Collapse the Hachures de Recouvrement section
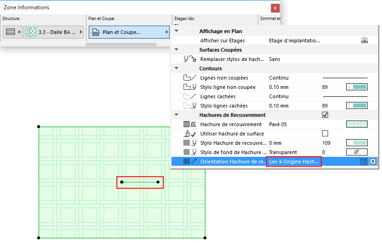 [x=177, y=115]
